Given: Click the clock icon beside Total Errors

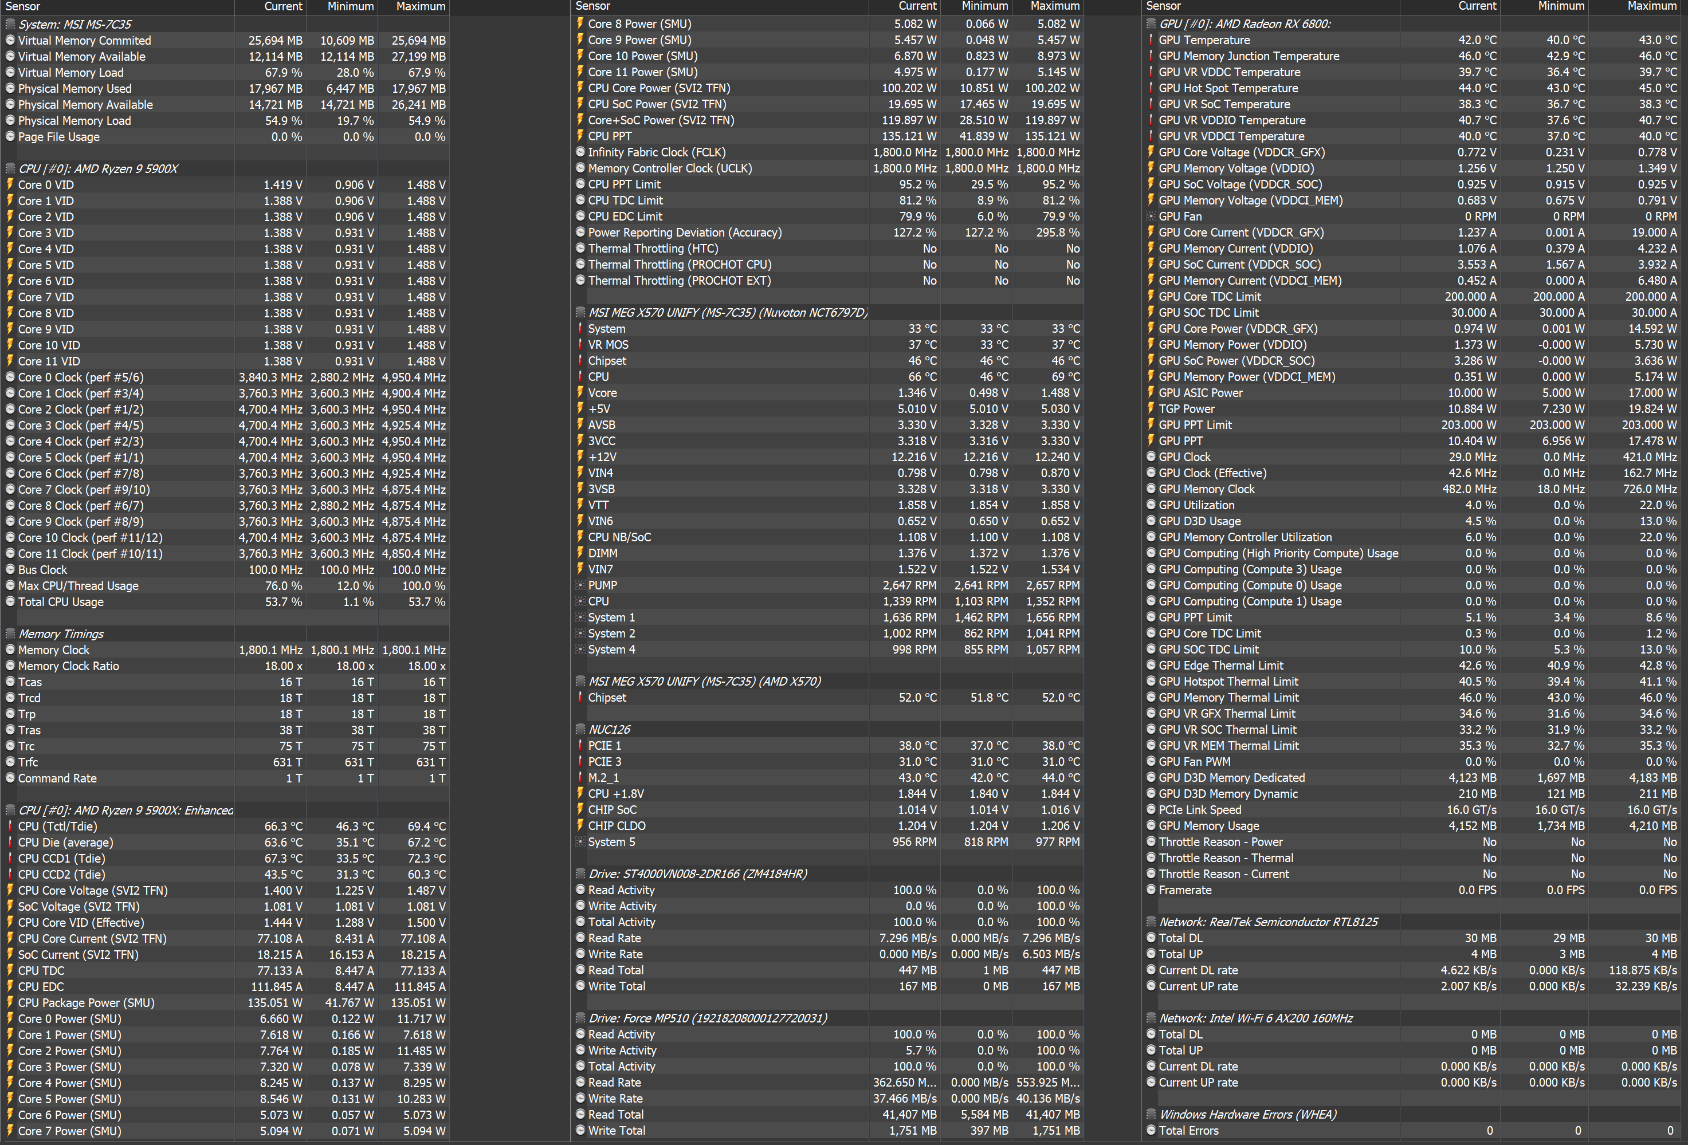Looking at the screenshot, I should tap(1151, 1131).
